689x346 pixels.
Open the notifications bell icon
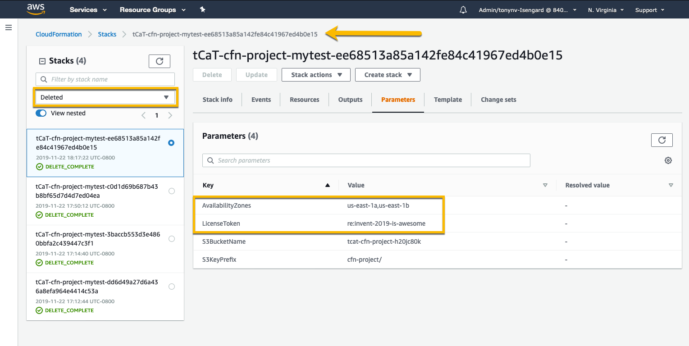pyautogui.click(x=463, y=9)
